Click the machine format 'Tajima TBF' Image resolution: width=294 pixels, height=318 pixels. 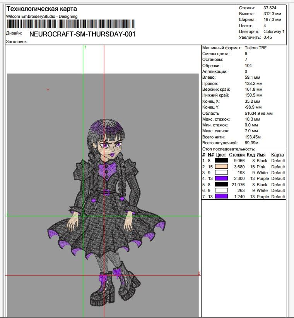pos(256,48)
